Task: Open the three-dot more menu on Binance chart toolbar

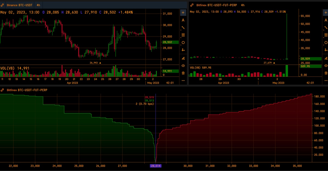Action: [183, 80]
